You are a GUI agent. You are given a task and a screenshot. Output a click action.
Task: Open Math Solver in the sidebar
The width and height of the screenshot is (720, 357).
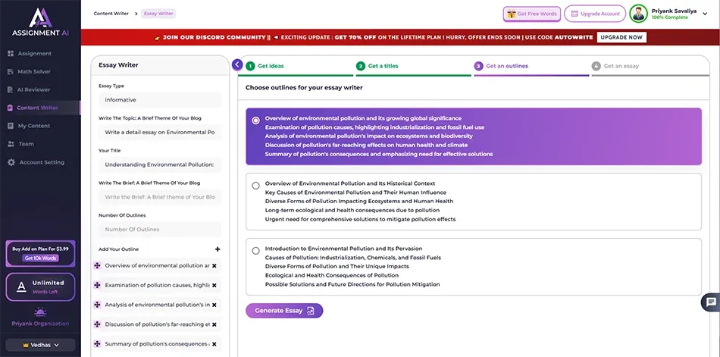[34, 71]
